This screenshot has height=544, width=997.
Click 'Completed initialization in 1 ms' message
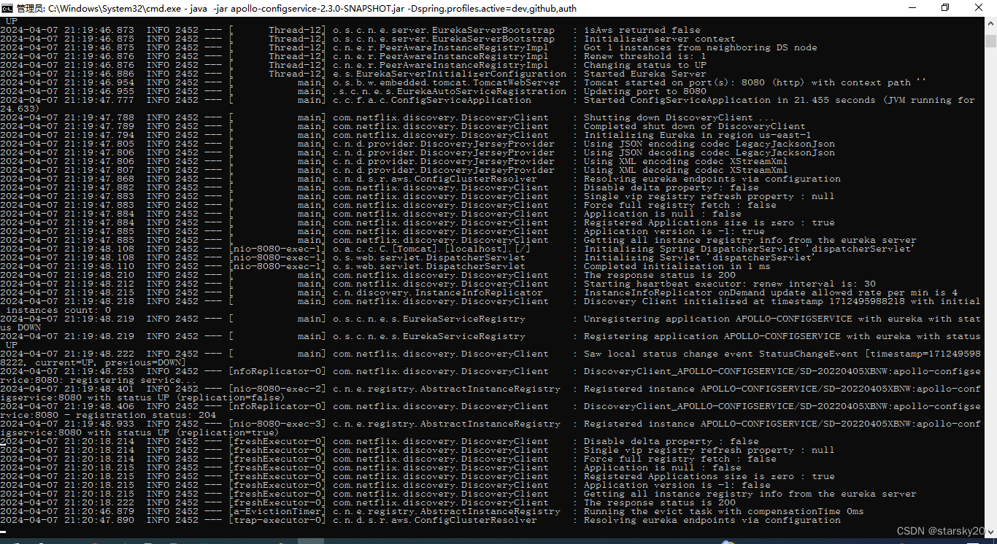click(677, 266)
